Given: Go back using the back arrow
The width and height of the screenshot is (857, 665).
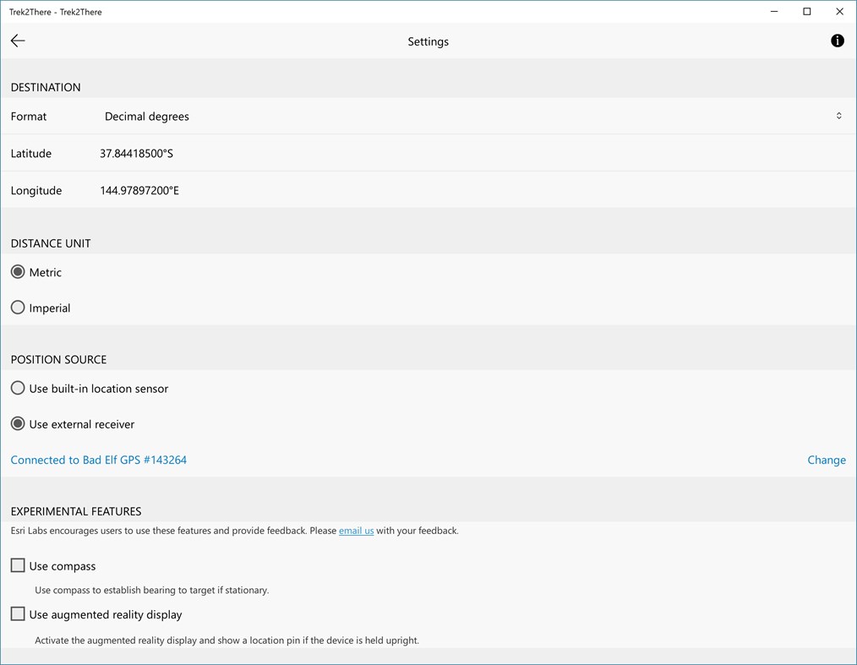Looking at the screenshot, I should coord(18,41).
